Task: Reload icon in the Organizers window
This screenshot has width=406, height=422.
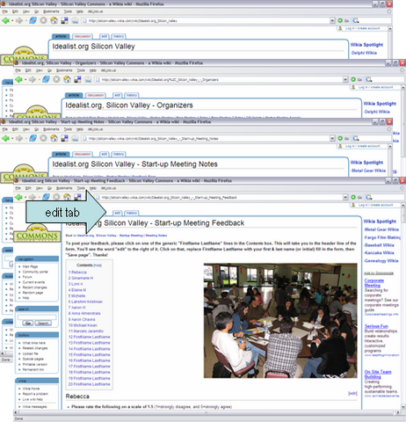Action: click(46, 79)
